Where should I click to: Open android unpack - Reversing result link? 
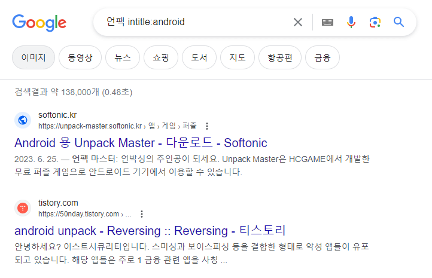(150, 231)
